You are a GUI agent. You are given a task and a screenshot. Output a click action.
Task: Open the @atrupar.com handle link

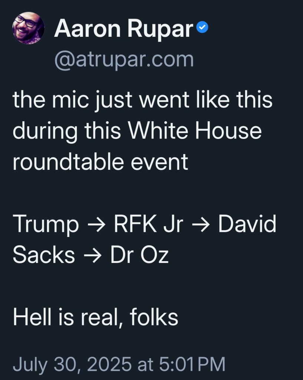pyautogui.click(x=124, y=59)
